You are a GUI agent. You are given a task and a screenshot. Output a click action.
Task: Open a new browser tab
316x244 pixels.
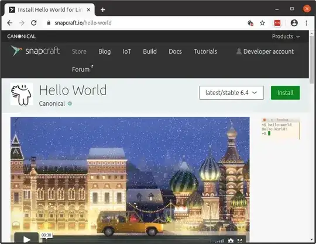coord(103,10)
